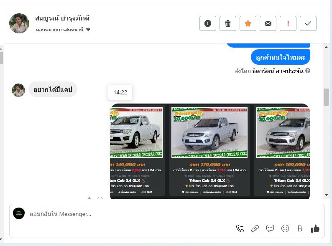Select the blue message ลูกค้าสนใจไหมคะ
332x246 pixels.
(280, 57)
